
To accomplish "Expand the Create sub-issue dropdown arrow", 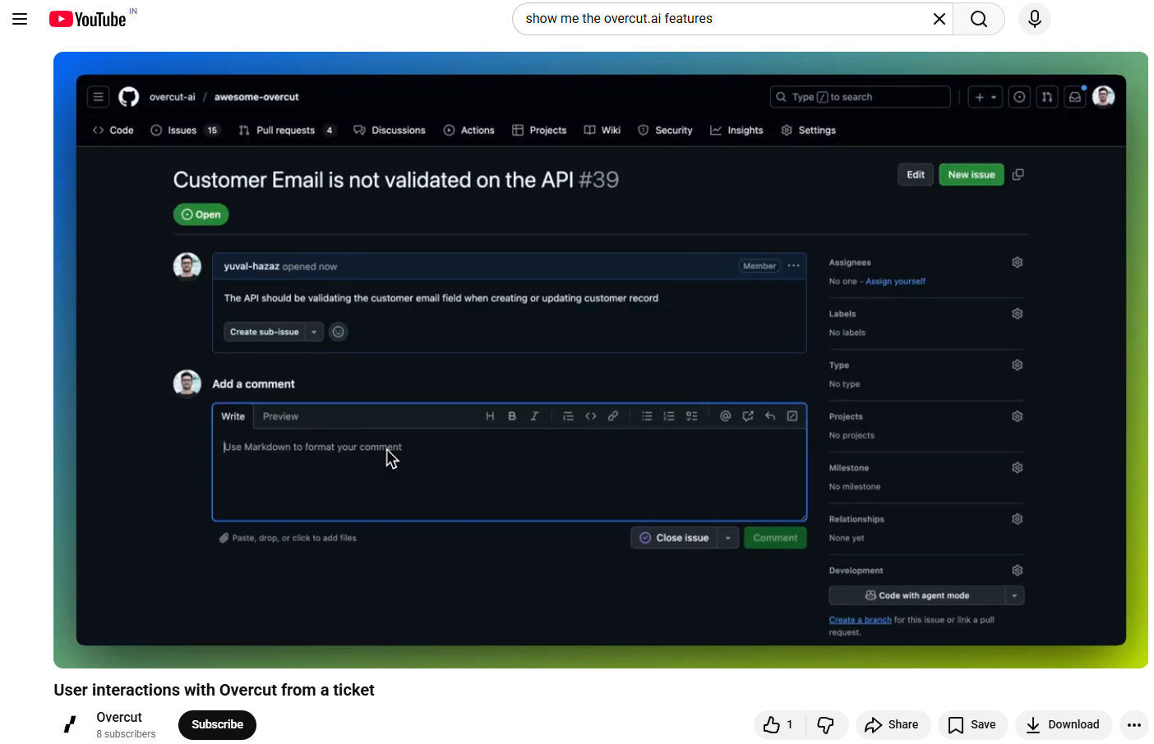I will tap(314, 332).
